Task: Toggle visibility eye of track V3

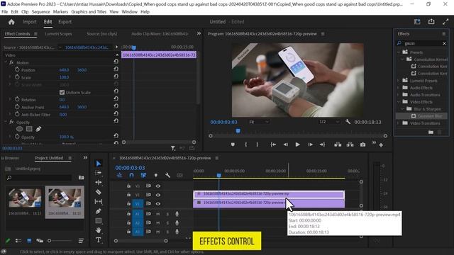Action: [157, 186]
